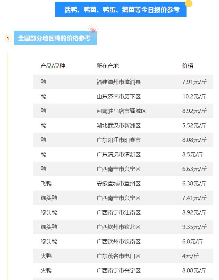Click the yellow circle on the banner corner
This screenshot has height=280, width=219.
(x=188, y=3)
